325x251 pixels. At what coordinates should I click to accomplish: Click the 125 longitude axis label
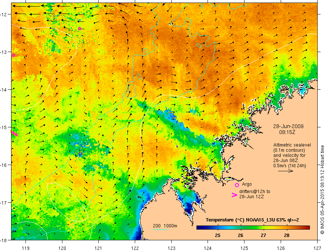(x=244, y=248)
